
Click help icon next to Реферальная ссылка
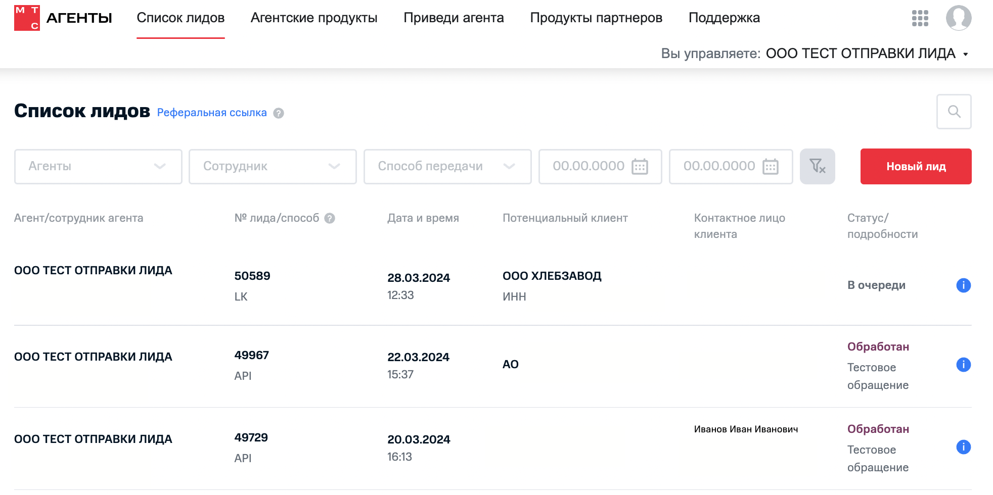(x=279, y=113)
